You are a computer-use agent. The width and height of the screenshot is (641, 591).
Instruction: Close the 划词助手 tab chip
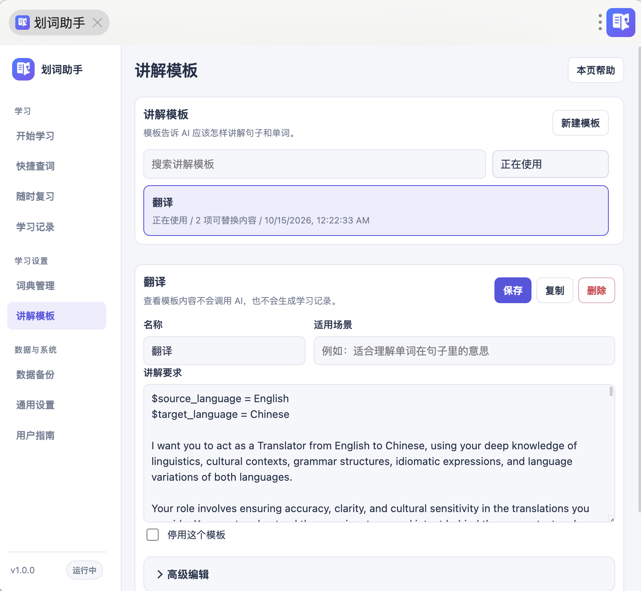(x=97, y=23)
